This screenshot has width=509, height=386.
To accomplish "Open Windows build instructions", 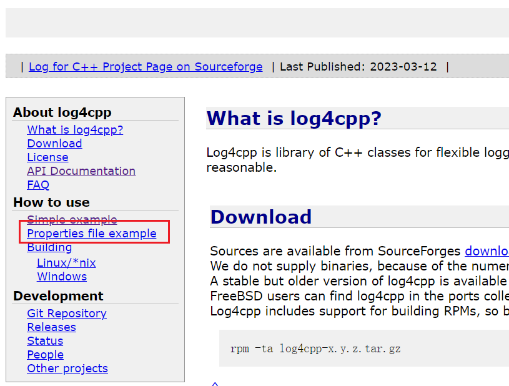I will coord(62,277).
